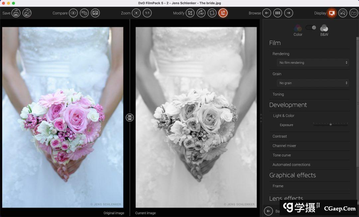Click the split-view divider handle
The width and height of the screenshot is (359, 217).
(130, 117)
